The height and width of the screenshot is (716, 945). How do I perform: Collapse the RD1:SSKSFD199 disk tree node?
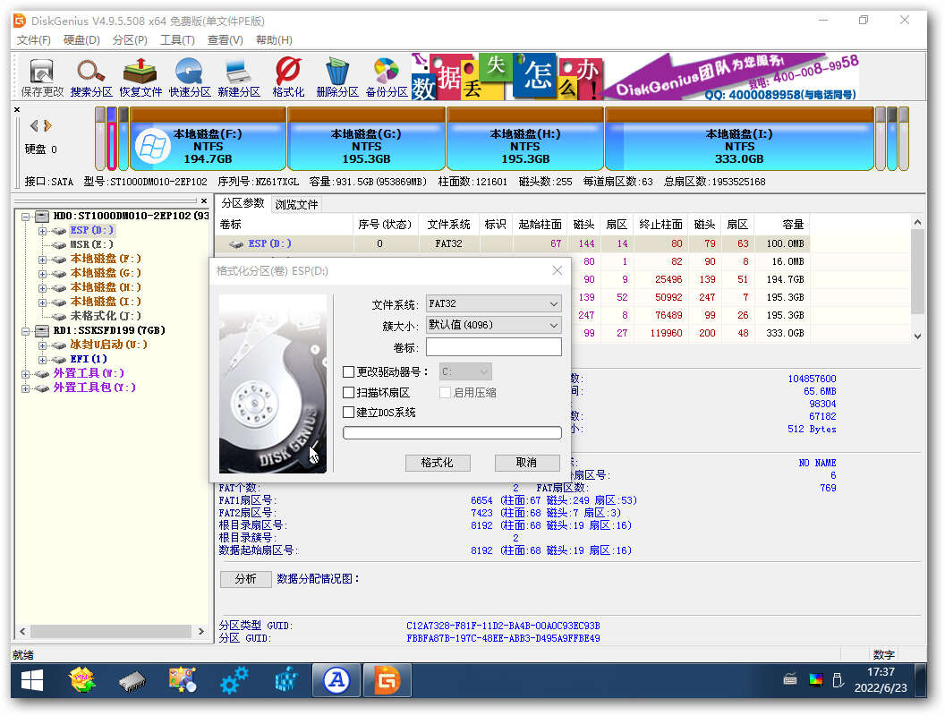tap(25, 331)
